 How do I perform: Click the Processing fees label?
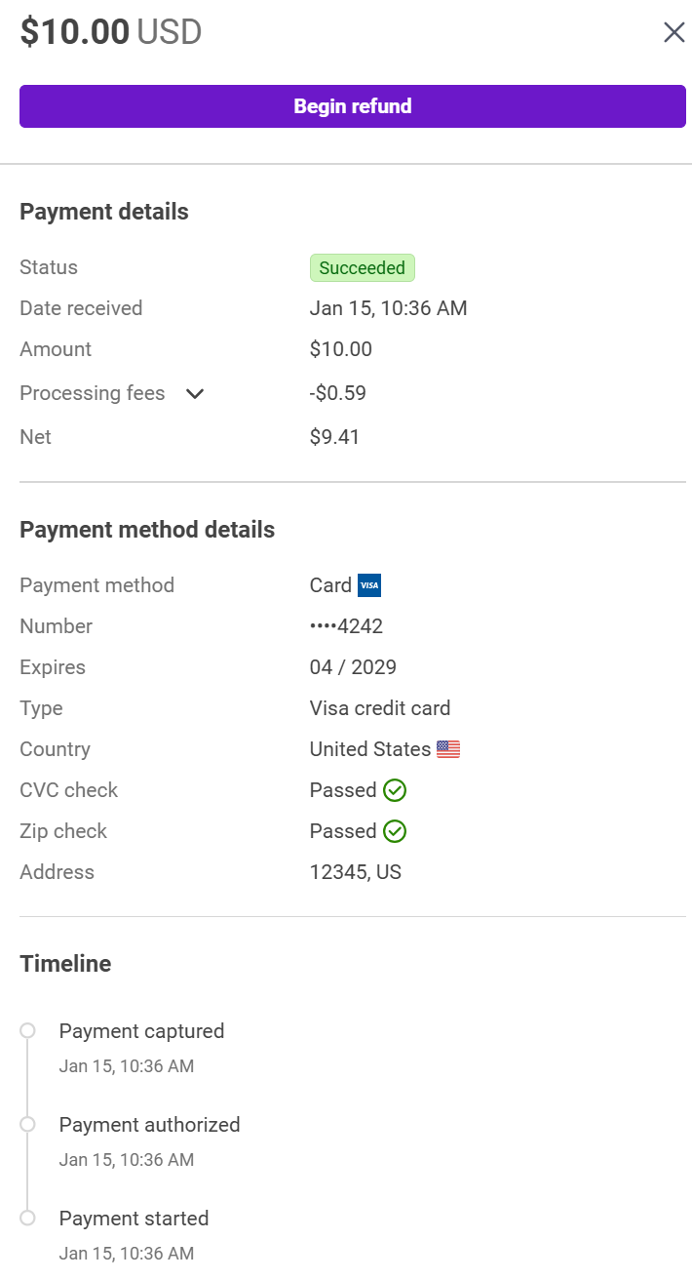tap(93, 393)
